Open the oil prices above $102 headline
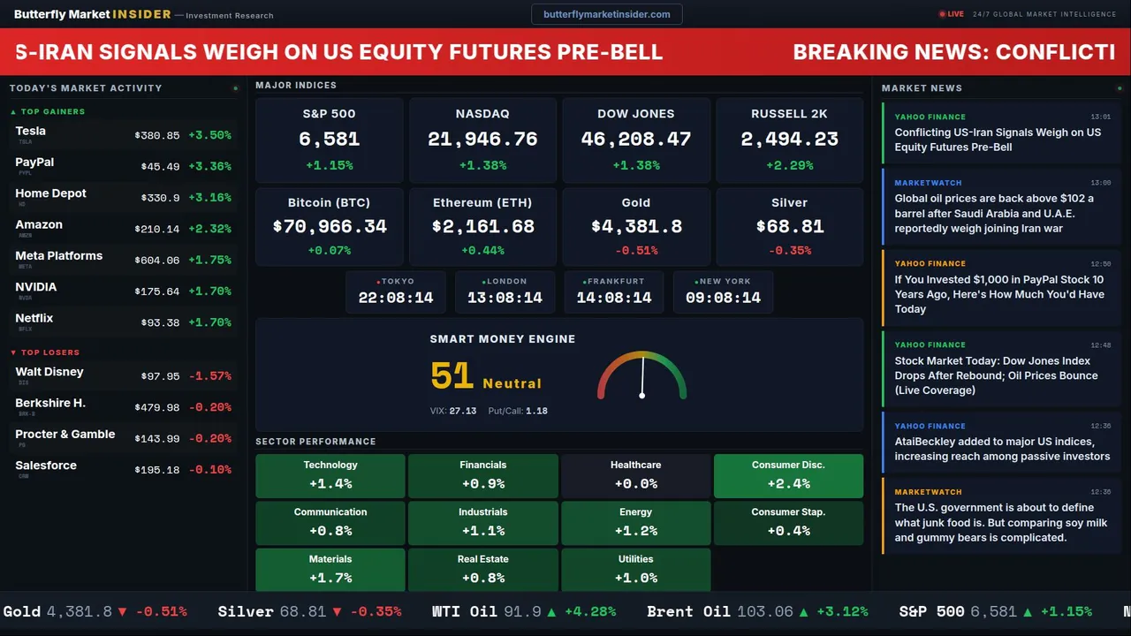 [x=998, y=213]
